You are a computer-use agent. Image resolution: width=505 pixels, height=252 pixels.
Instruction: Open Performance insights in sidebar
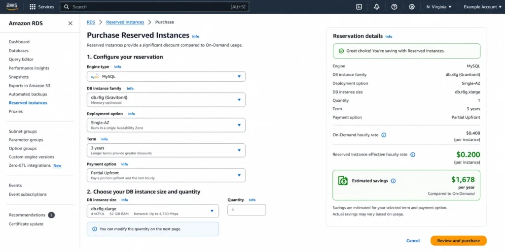(x=29, y=68)
